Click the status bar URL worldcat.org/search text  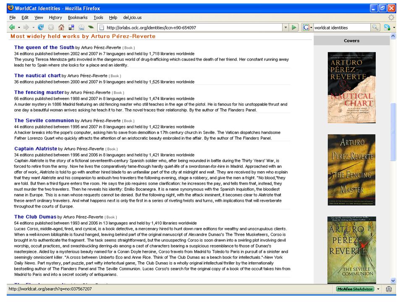click(x=50, y=289)
